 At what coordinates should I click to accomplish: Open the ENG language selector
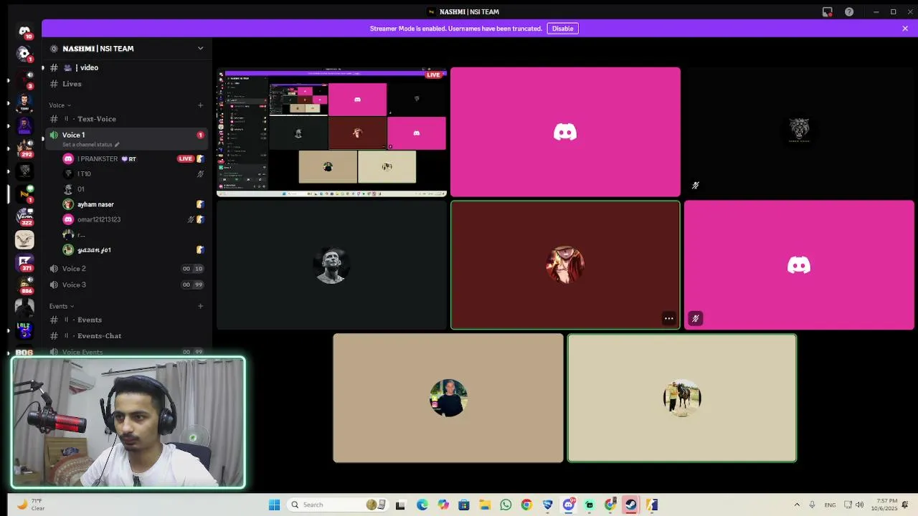(830, 505)
